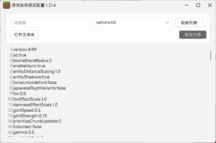
Task: Close the 游戏实例修改配置 window
Action: pos(210,5)
